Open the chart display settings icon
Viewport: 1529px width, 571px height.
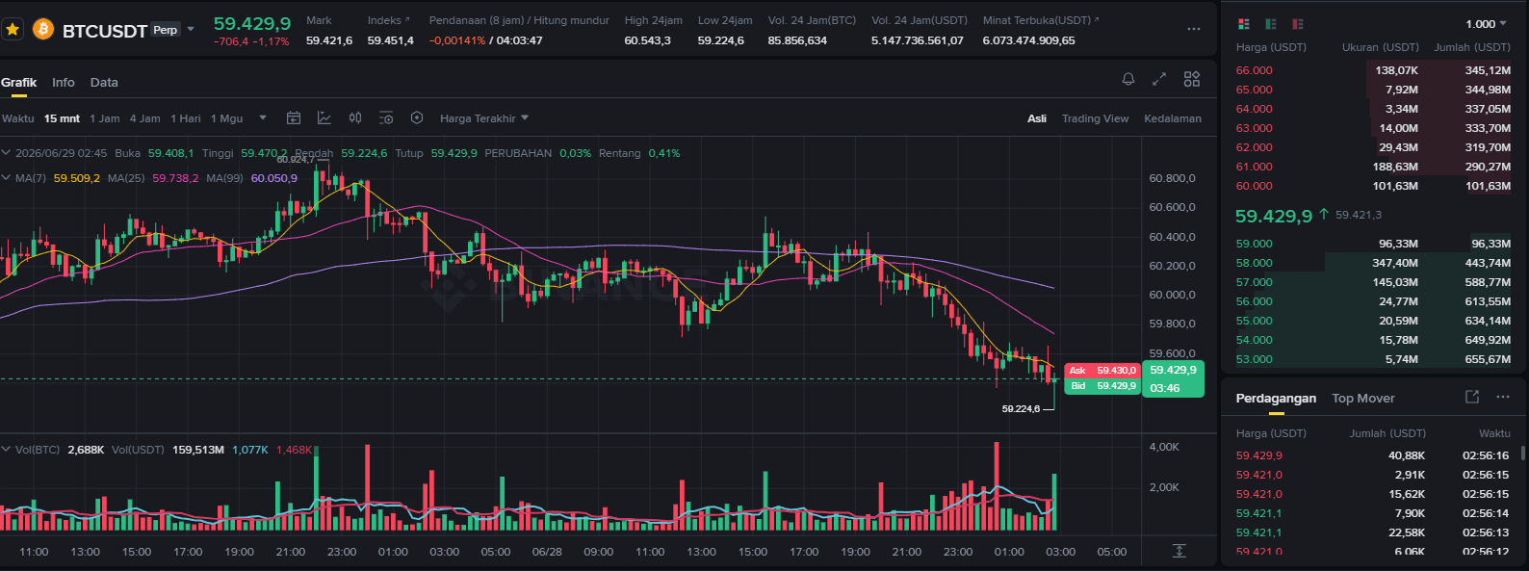coord(386,118)
